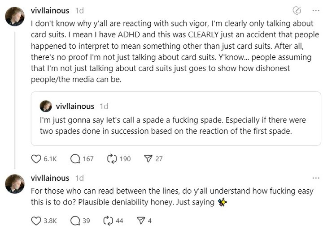View the first post's profile avatar

coord(15,17)
